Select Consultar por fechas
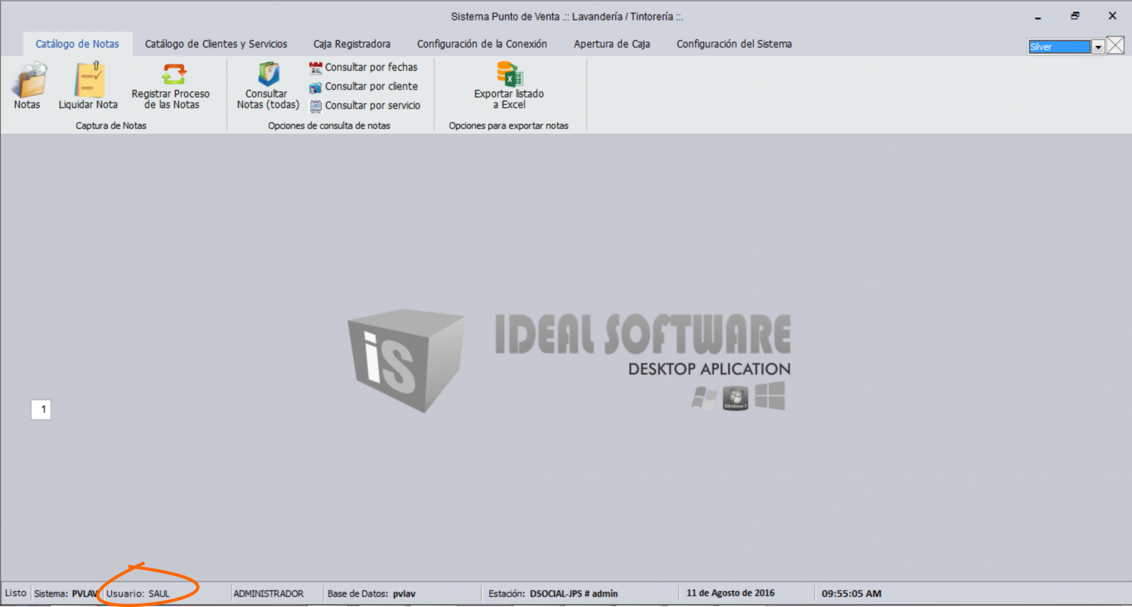 (x=364, y=67)
